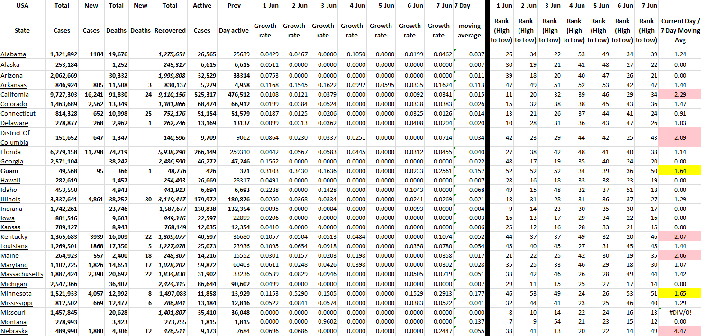
Task: Follow the Florida state link
Action: (x=11, y=152)
